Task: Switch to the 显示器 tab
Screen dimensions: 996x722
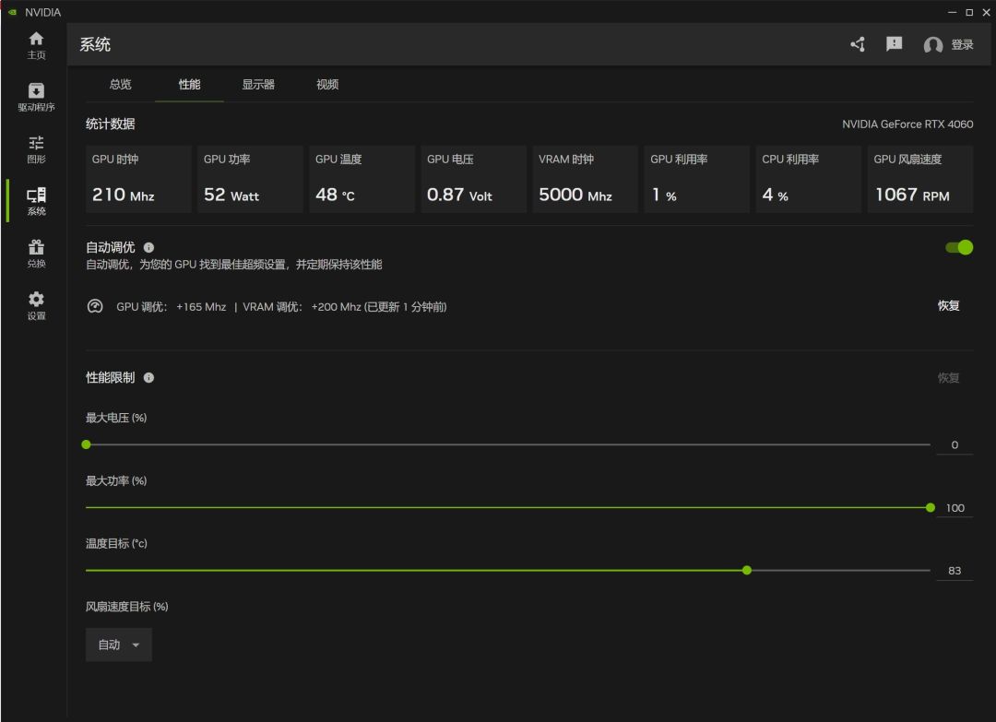Action: (x=258, y=84)
